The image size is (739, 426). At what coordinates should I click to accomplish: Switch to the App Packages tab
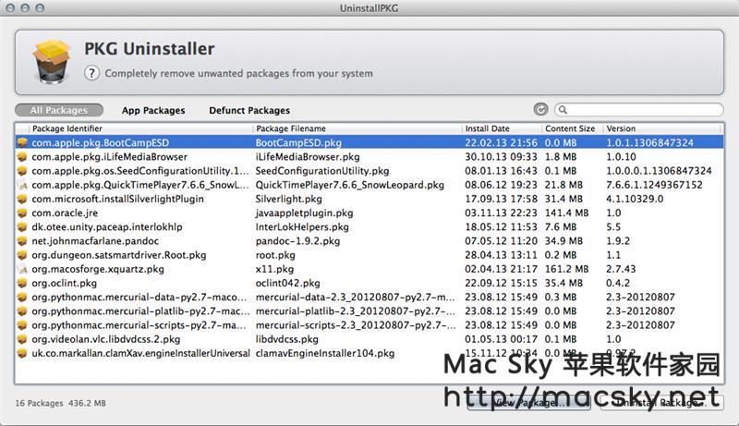pos(153,110)
